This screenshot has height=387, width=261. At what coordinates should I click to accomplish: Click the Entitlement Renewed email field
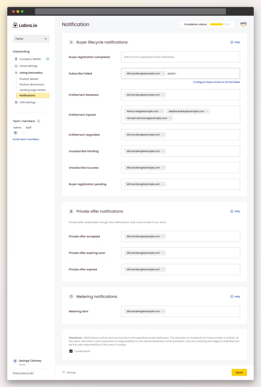[180, 95]
